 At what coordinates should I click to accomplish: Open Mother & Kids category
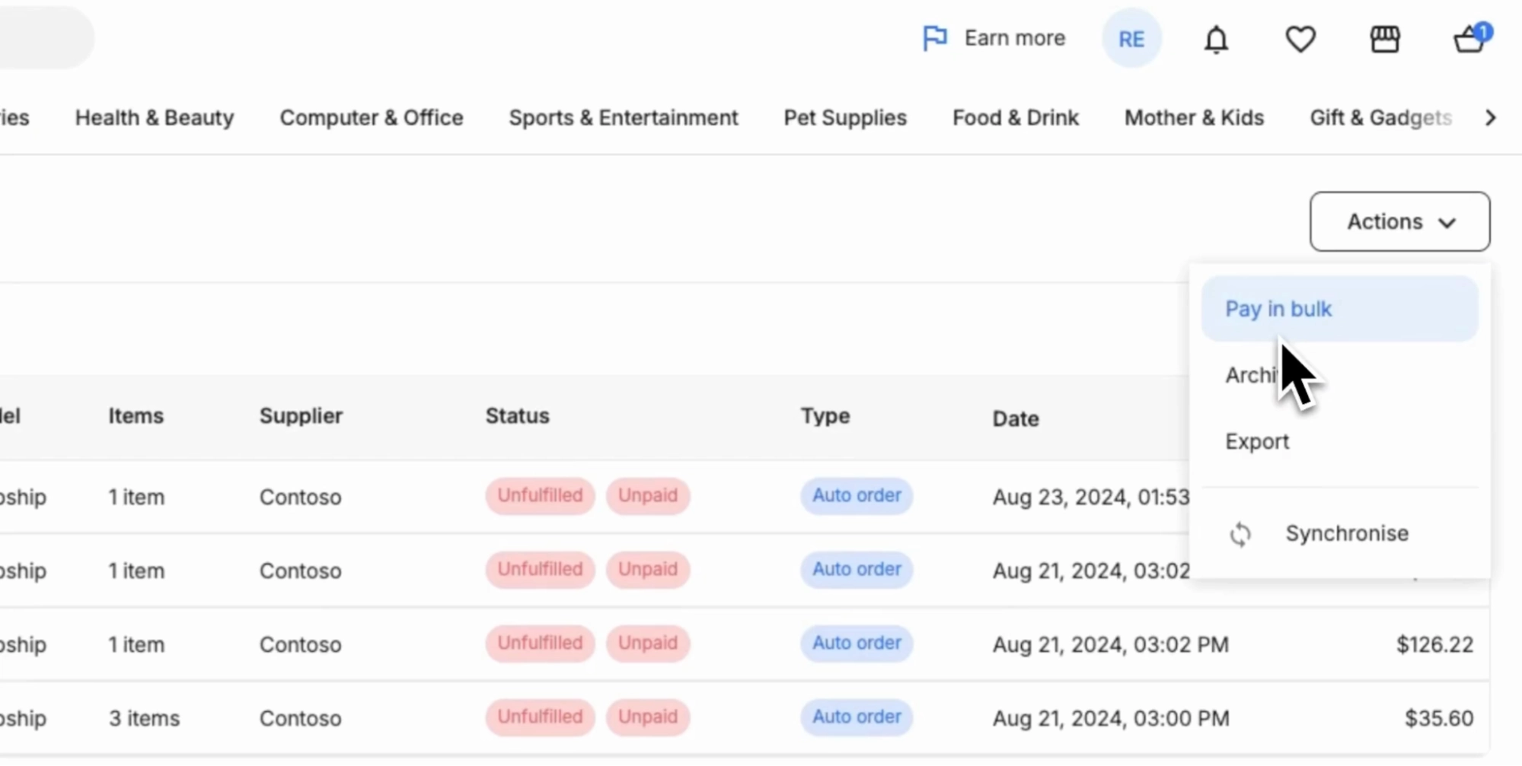click(1194, 118)
